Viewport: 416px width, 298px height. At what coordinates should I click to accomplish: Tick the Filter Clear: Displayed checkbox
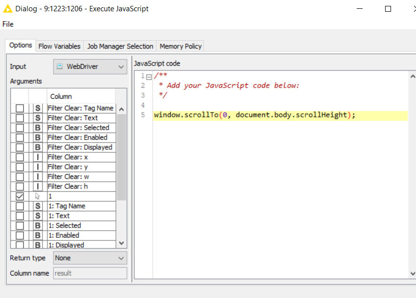pos(20,147)
